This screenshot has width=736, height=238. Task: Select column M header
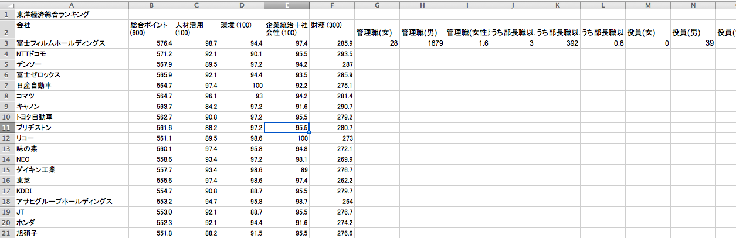click(x=648, y=4)
